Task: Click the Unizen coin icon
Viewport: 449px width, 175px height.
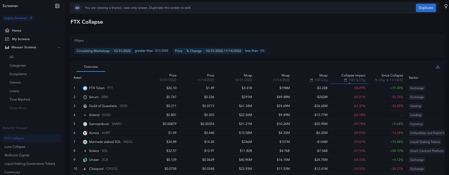Action: (85, 160)
